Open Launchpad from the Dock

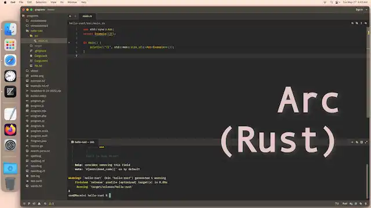point(10,45)
